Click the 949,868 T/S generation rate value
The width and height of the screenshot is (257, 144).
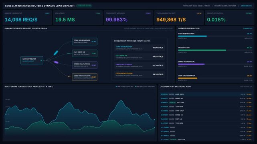171,20
